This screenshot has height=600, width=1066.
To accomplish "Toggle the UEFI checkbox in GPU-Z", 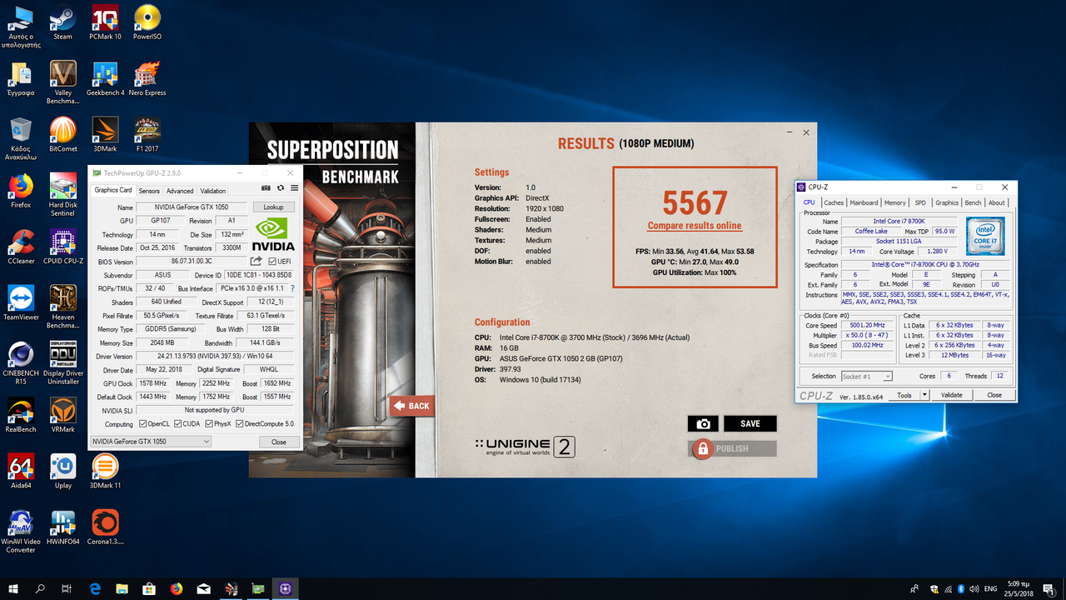I will 273,262.
